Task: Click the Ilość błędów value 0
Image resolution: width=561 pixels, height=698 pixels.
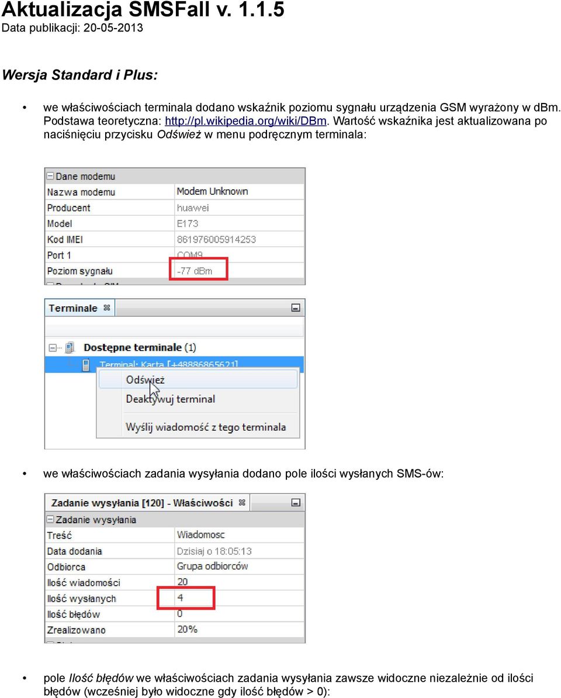Action: click(180, 613)
